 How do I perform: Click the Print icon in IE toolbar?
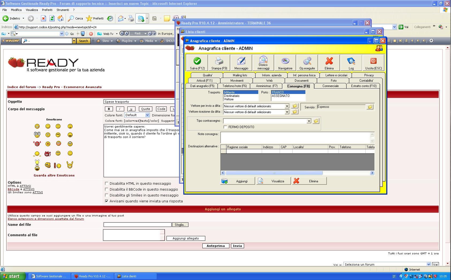131,18
